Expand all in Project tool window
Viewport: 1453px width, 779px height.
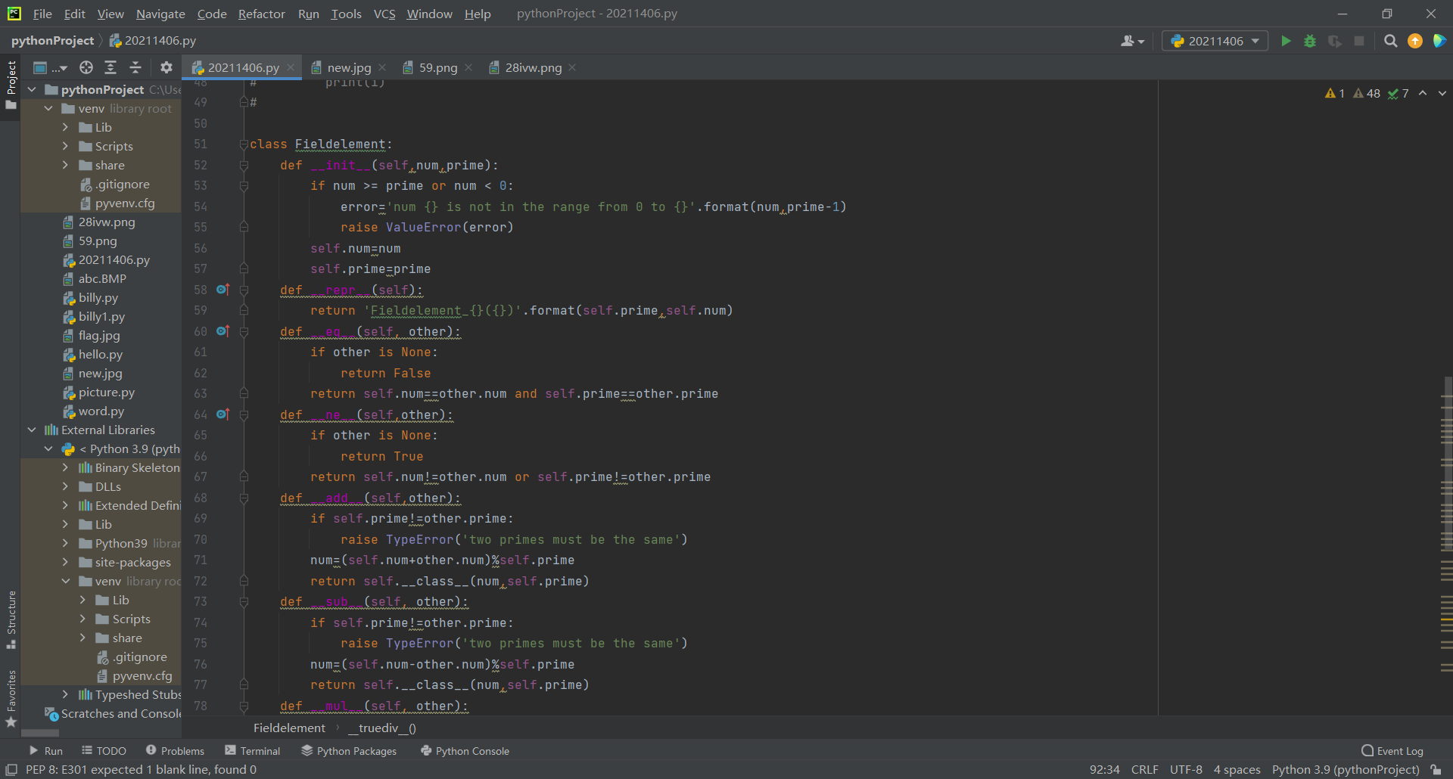pyautogui.click(x=110, y=67)
